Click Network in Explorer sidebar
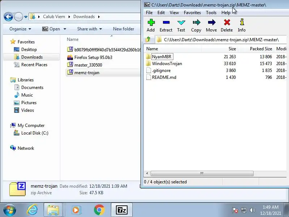This screenshot has width=289, height=217. click(x=26, y=148)
